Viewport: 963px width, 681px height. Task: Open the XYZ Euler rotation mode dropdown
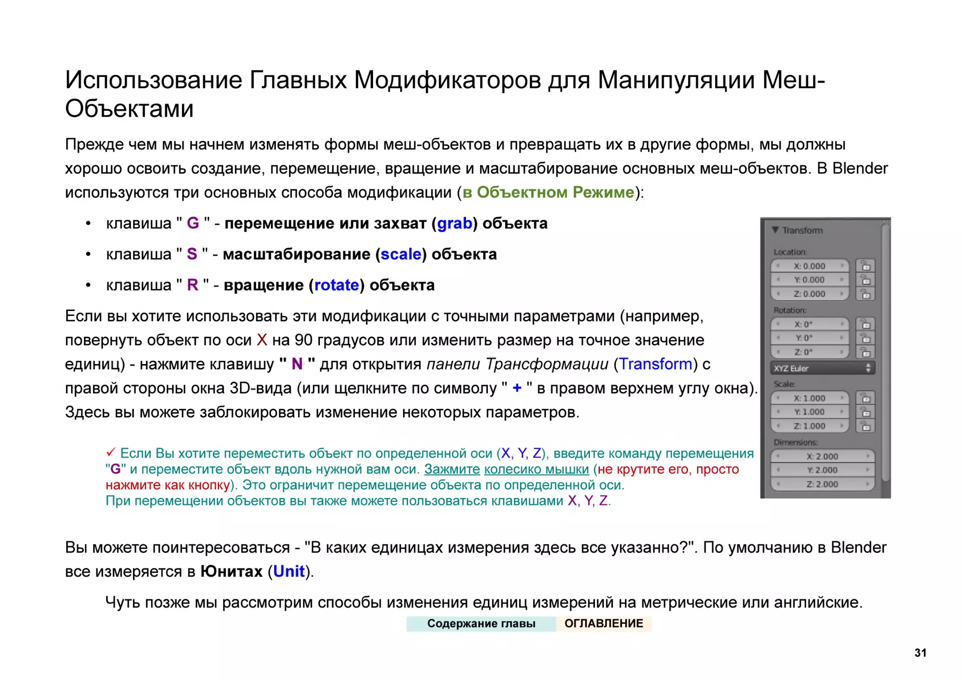[x=822, y=368]
